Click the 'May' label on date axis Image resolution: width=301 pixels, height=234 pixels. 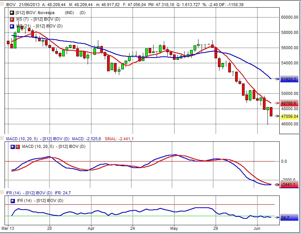pos(174,229)
